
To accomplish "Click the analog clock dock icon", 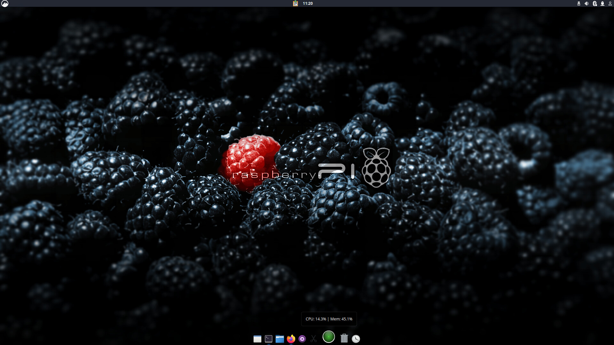I will click(356, 339).
